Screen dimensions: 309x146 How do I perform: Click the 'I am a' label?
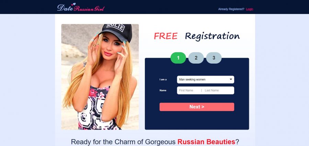tap(163, 79)
